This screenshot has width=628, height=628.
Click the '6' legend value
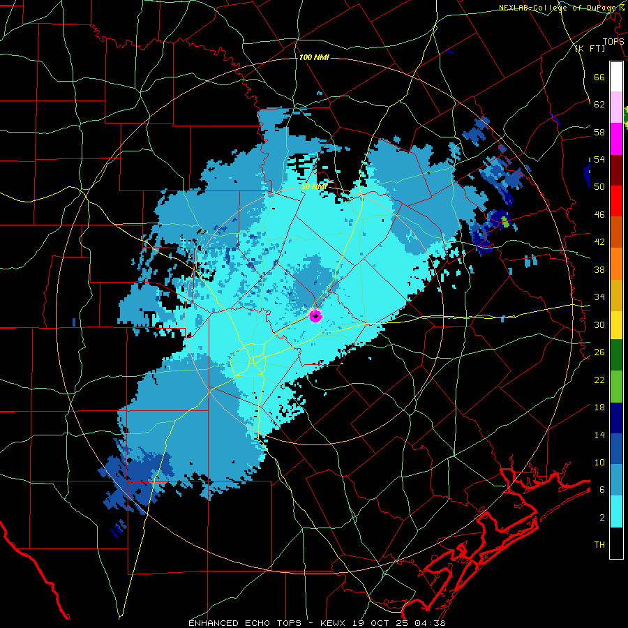602,490
